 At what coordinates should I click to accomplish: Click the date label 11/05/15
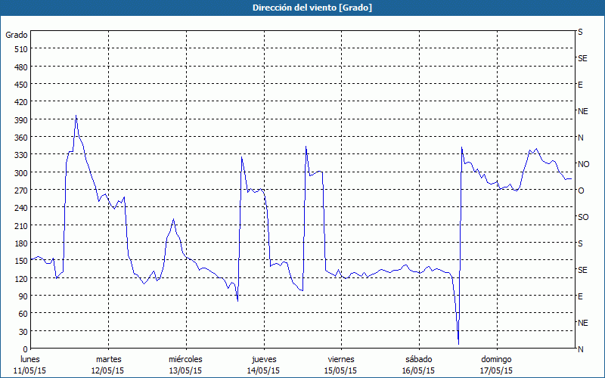[31, 370]
